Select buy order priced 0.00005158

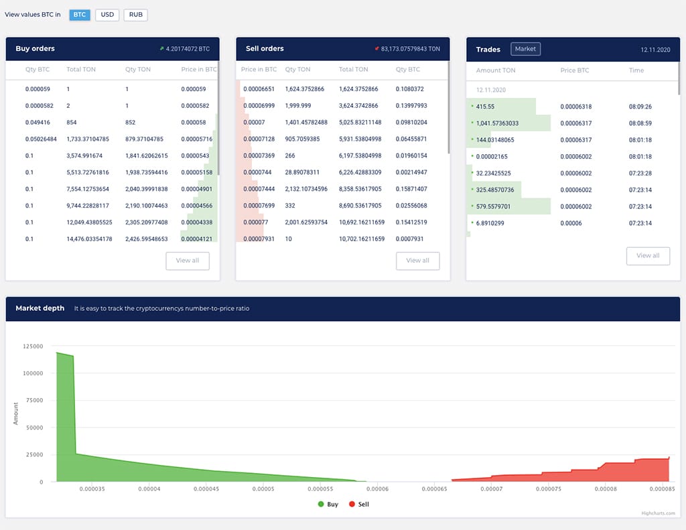(x=112, y=172)
